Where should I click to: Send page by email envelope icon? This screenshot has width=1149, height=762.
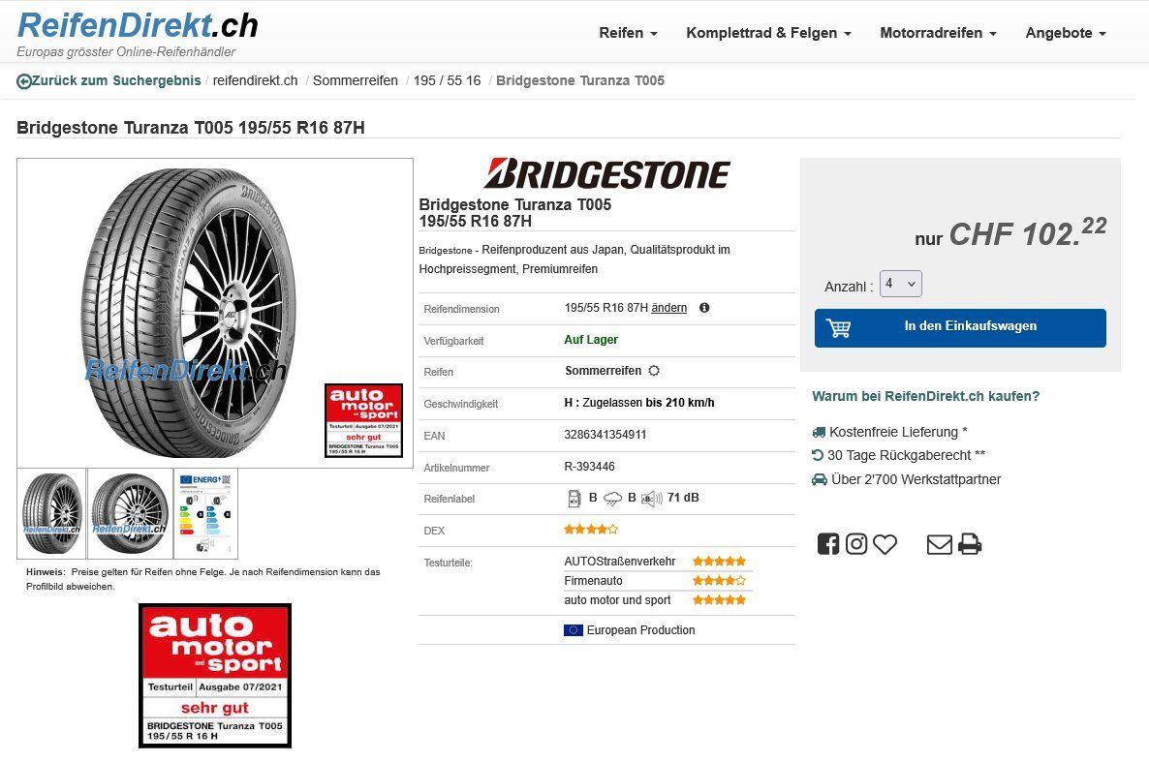click(940, 544)
